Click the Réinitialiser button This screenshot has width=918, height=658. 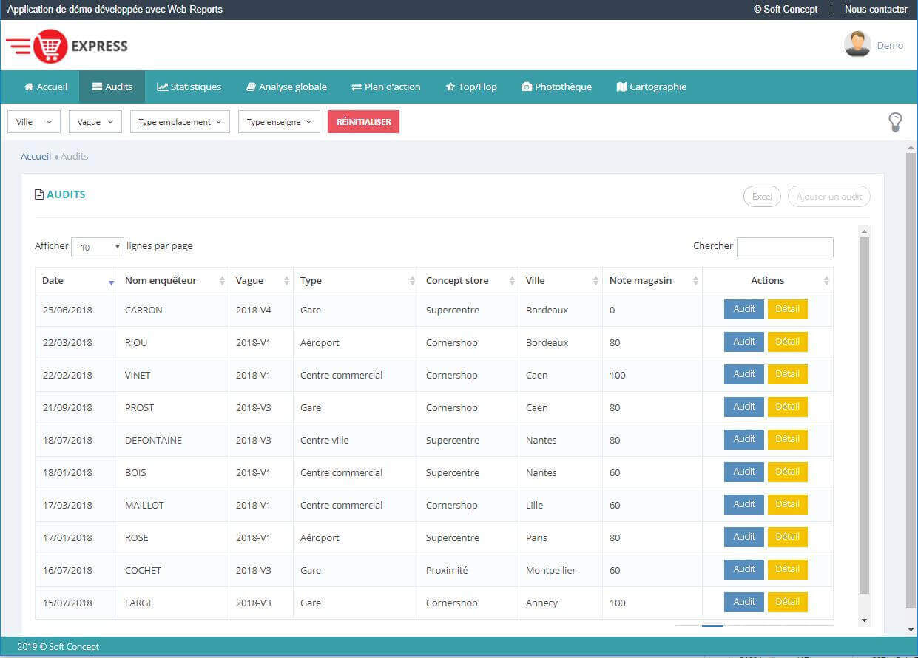[363, 122]
